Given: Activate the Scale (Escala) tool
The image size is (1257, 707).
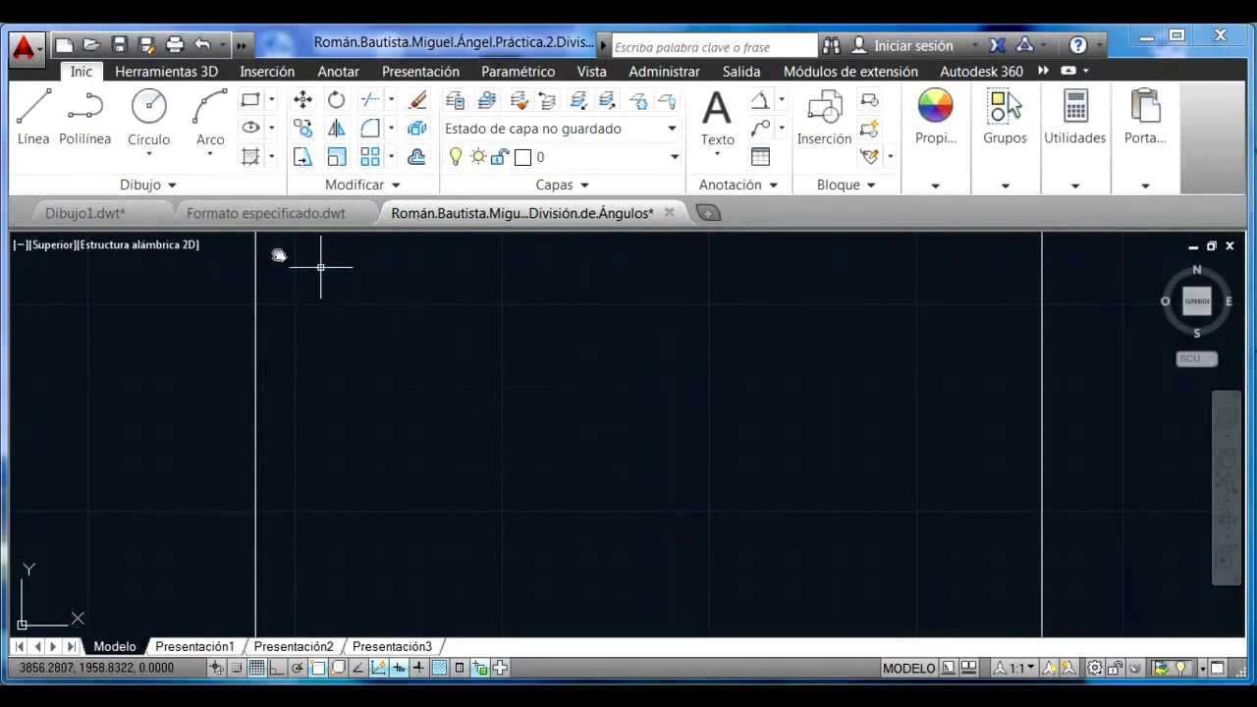Looking at the screenshot, I should (337, 157).
